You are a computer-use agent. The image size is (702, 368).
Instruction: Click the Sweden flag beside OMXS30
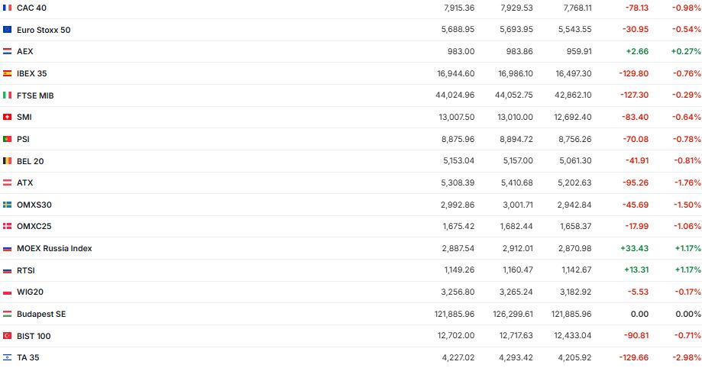(x=8, y=205)
